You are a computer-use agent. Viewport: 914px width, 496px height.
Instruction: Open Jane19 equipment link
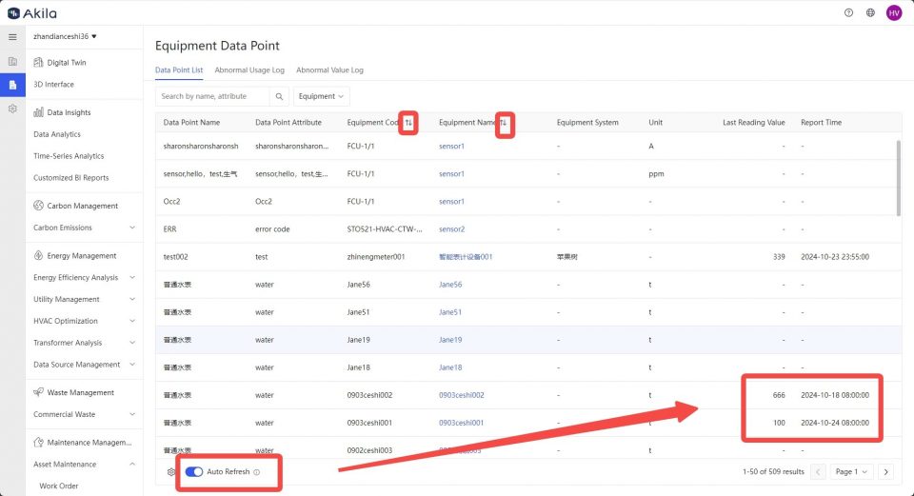tap(450, 340)
